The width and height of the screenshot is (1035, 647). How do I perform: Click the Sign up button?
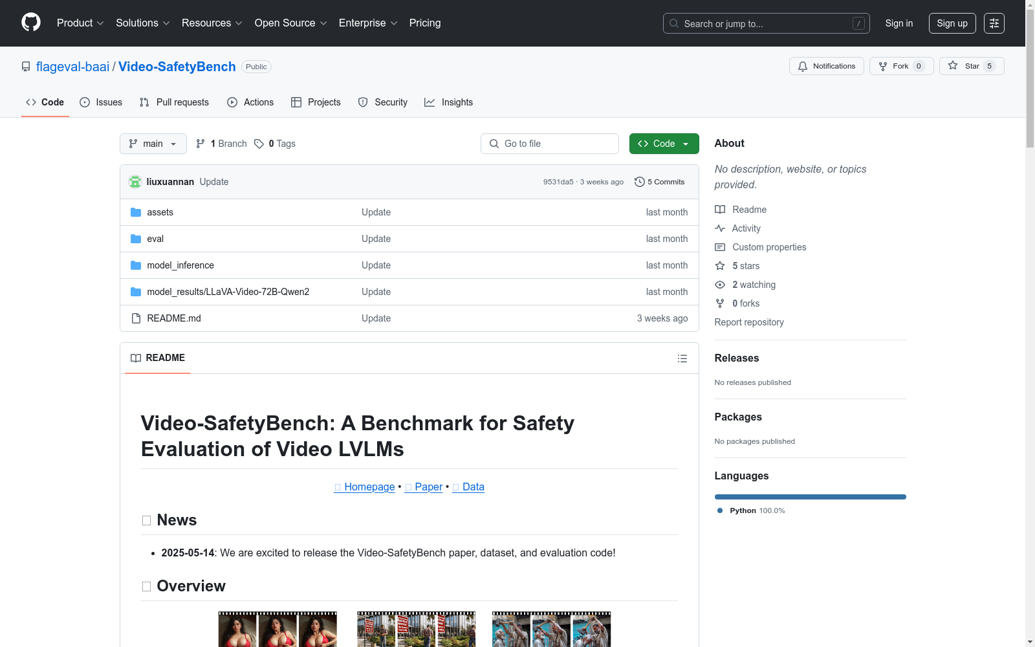tap(952, 23)
